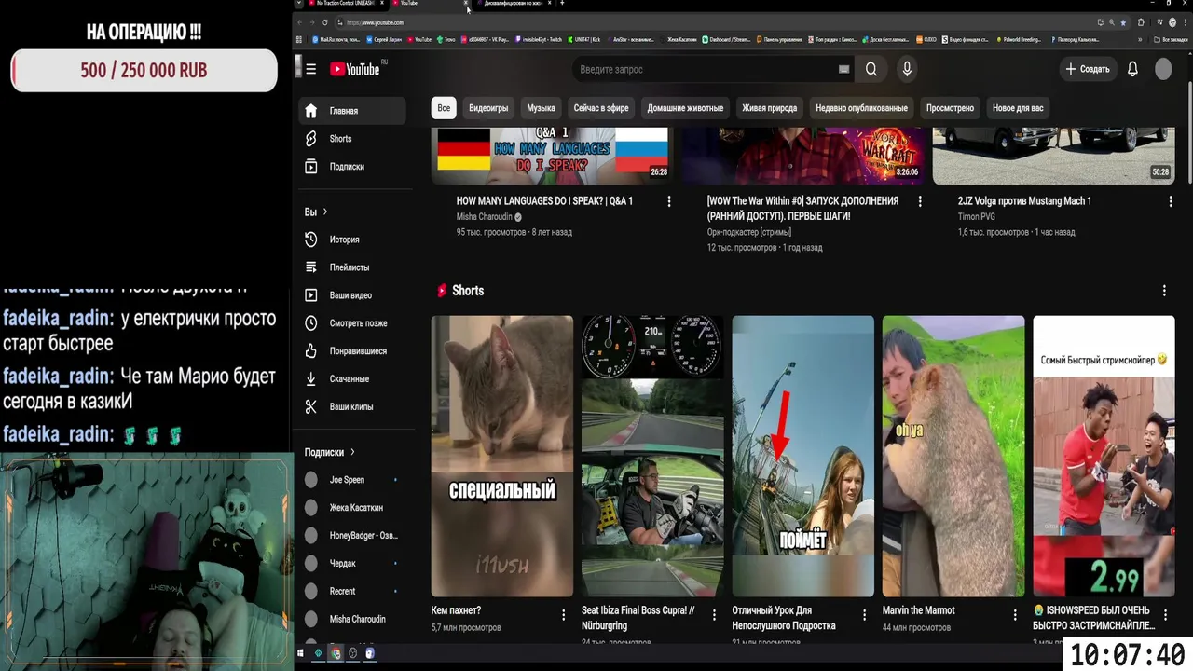Open options for Отличный Урок short
The height and width of the screenshot is (671, 1193).
pos(864,615)
